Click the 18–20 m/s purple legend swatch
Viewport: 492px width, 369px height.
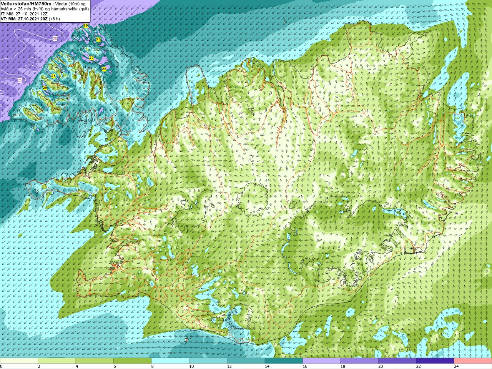[x=359, y=361]
